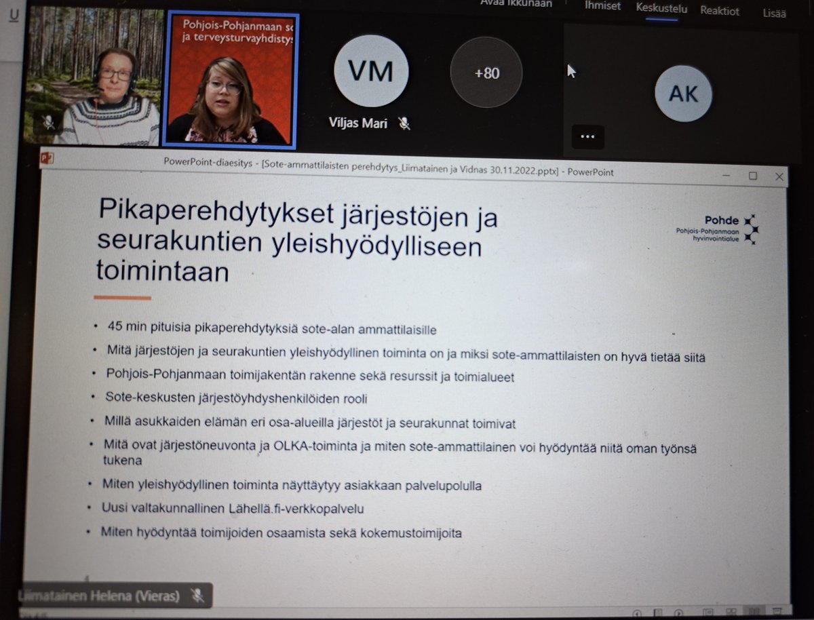The height and width of the screenshot is (620, 814).
Task: Click the next-slide arrow in the slideshow toolbar
Action: [678, 611]
